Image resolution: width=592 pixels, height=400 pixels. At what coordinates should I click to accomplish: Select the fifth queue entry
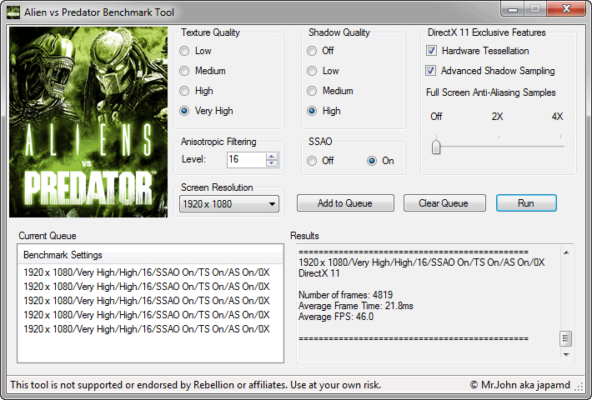coord(147,329)
